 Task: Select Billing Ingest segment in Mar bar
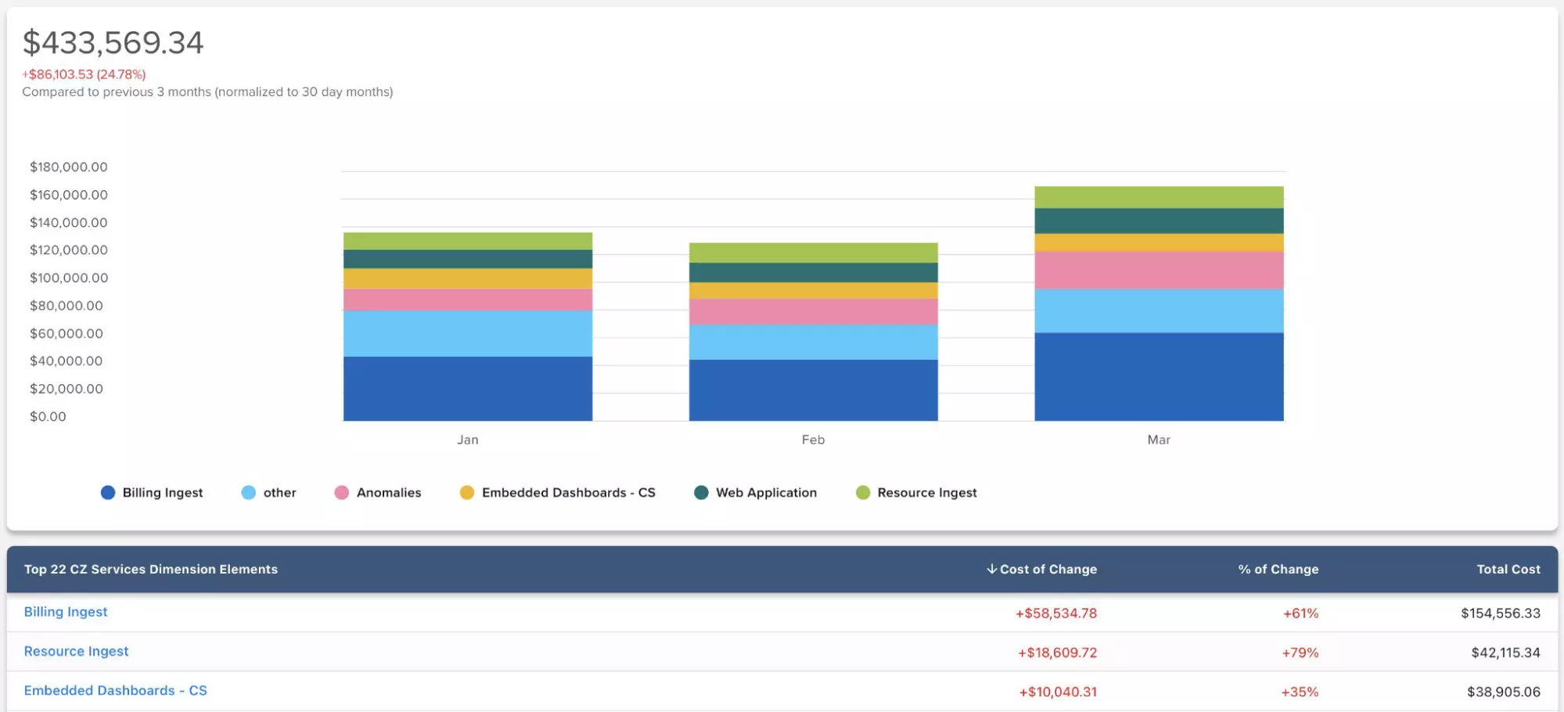[1159, 377]
